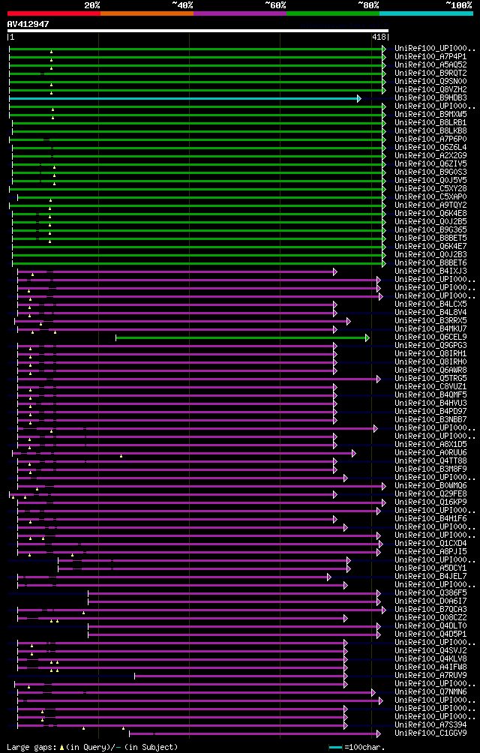Click the UniRef100_Q9GPG3 label
The width and height of the screenshot is (480, 753).
(430, 345)
